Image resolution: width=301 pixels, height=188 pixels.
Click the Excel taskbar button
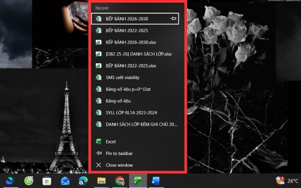[x=138, y=181]
